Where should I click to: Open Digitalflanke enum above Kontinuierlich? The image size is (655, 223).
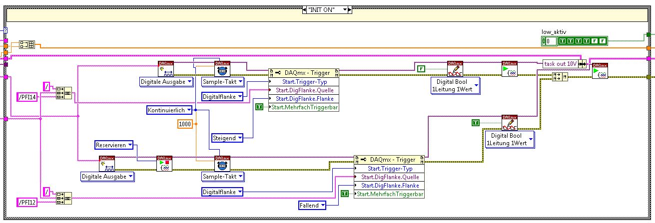click(x=222, y=96)
